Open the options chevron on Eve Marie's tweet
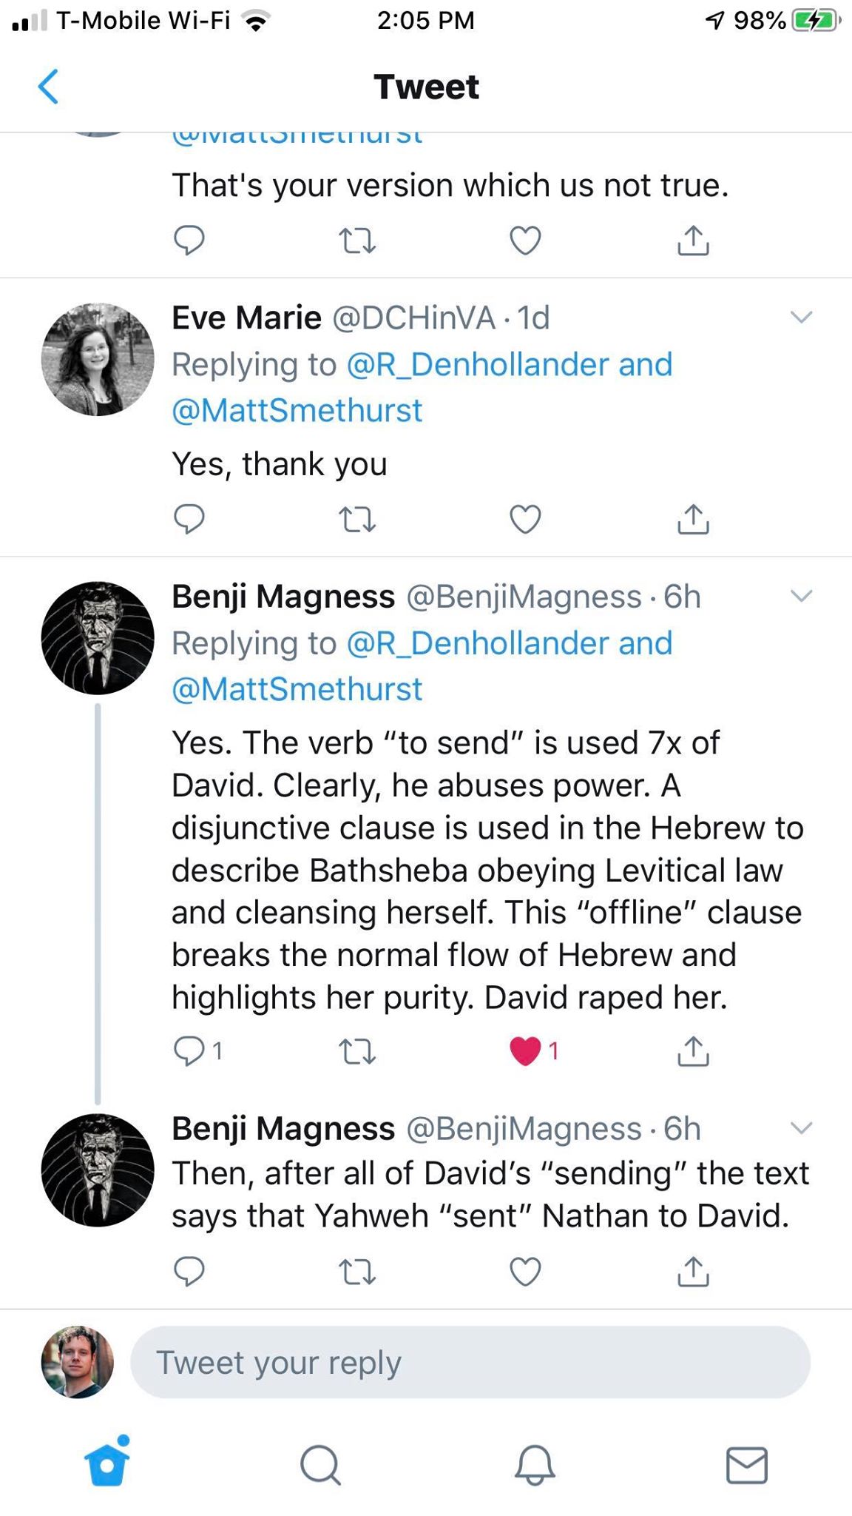 pyautogui.click(x=801, y=318)
